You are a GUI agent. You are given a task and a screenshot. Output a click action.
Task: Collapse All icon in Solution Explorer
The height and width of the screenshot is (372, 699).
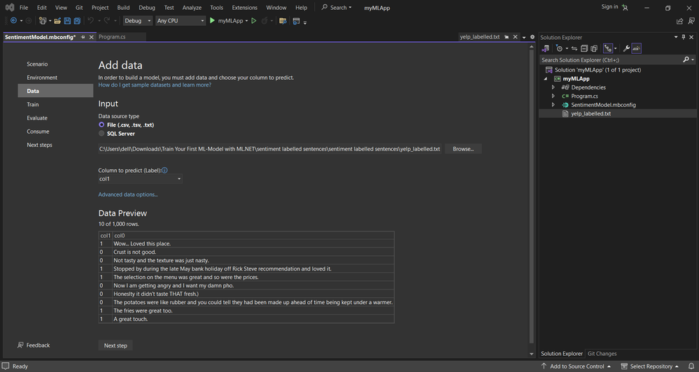pos(584,48)
